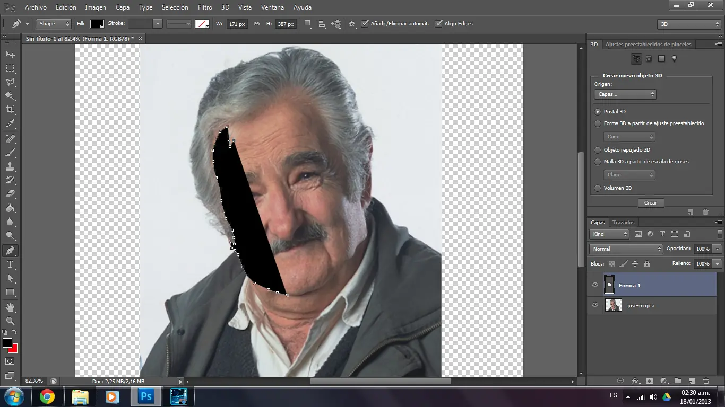This screenshot has height=407, width=725.
Task: Select the Horizontal Type tool
Action: 10,264
